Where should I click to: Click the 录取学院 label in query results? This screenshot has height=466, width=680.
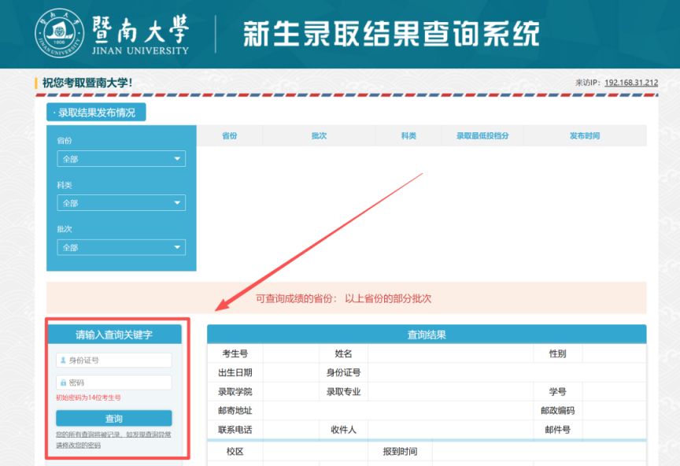[235, 391]
